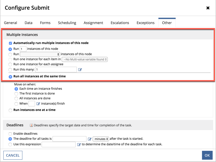Image resolution: width=216 pixels, height=162 pixels.
Task: Select the Use this expression radio
Action: point(10,144)
